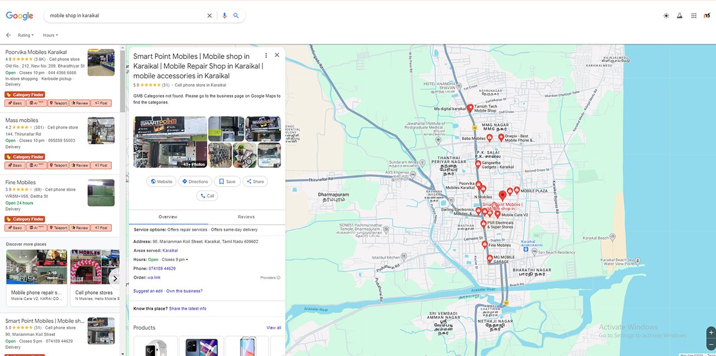Close the Smart Point Mobiles details panel
716x356 pixels.
point(277,55)
